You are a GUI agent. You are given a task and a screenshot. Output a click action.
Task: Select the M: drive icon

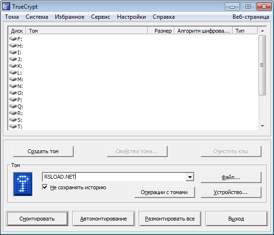[13, 79]
